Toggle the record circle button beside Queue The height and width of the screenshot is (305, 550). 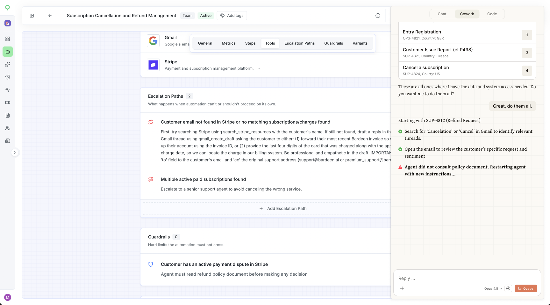click(508, 288)
